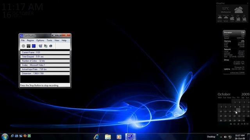Open the Help menu
Screen dimensions: 250x140
coord(64,40)
